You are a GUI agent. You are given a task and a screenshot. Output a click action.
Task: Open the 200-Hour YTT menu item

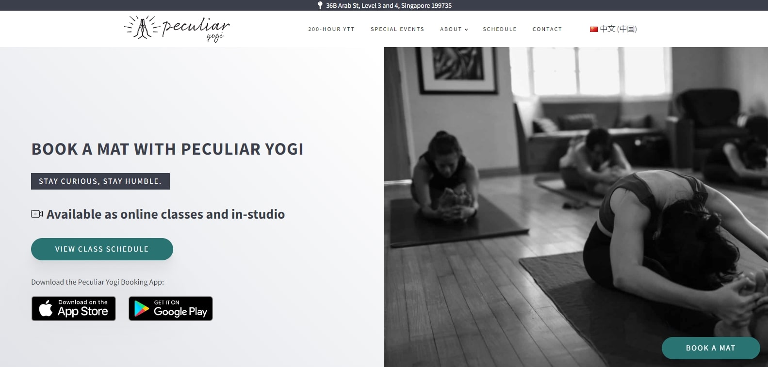click(331, 29)
